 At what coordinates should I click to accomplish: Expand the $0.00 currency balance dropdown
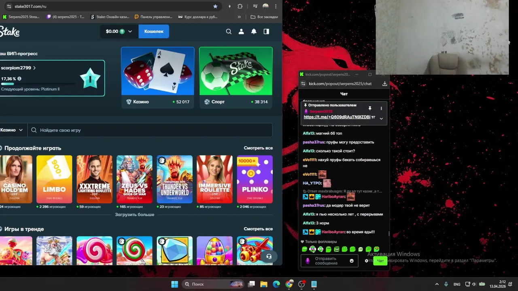(119, 32)
